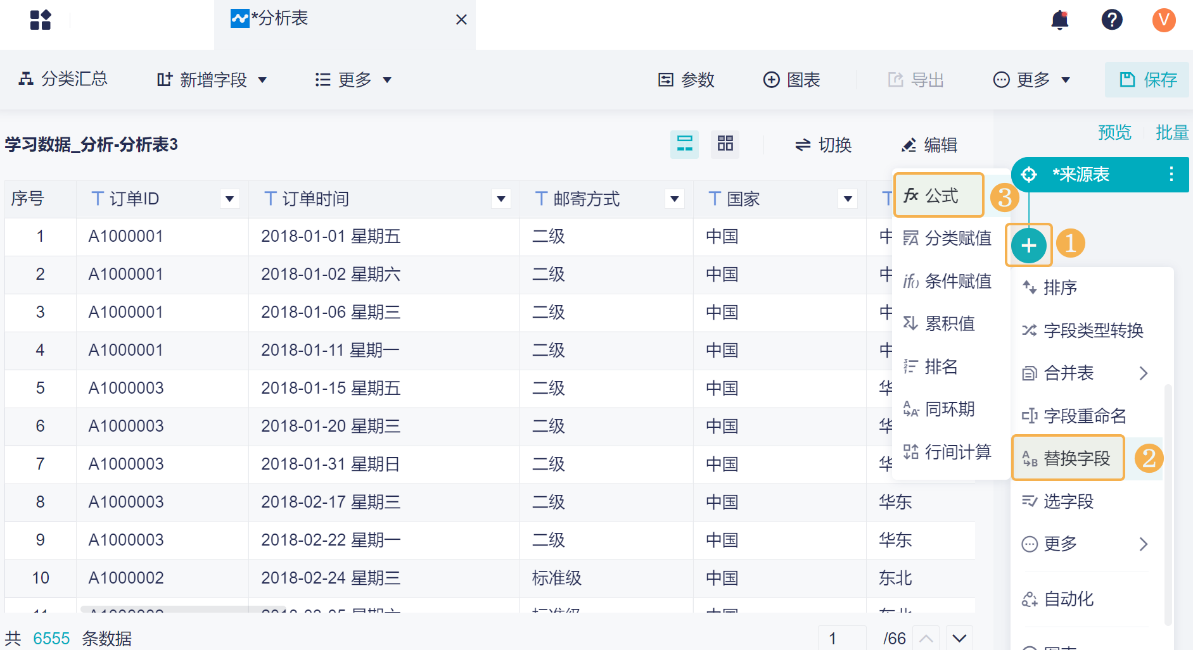Open notifications bell

(x=1060, y=20)
